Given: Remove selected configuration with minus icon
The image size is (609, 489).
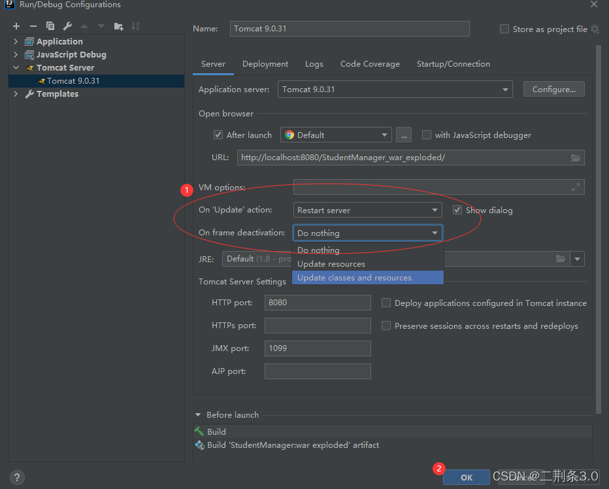Looking at the screenshot, I should coord(33,26).
